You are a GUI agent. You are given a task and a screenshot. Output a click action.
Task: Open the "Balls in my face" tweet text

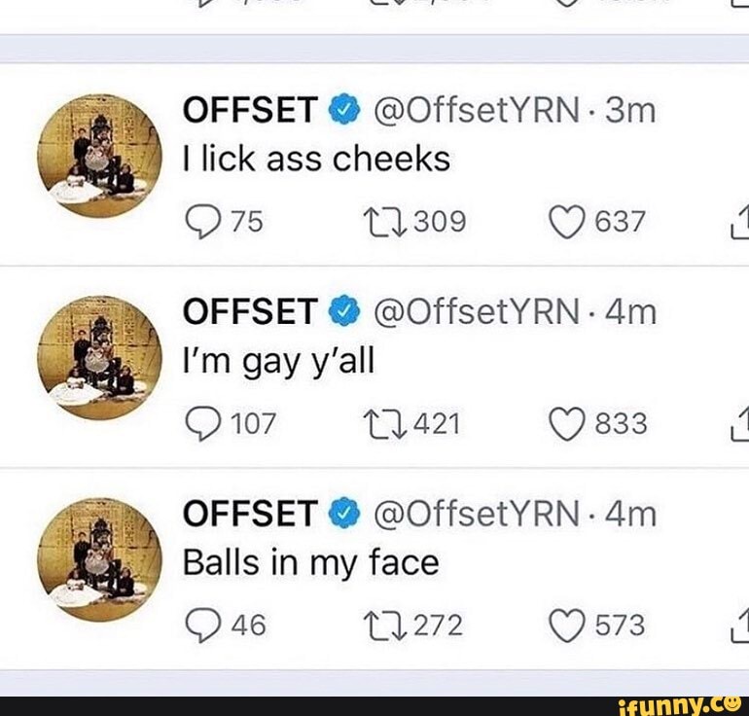tap(311, 562)
